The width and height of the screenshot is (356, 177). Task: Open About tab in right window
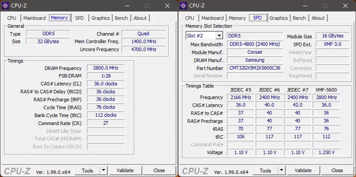pyautogui.click(x=318, y=18)
